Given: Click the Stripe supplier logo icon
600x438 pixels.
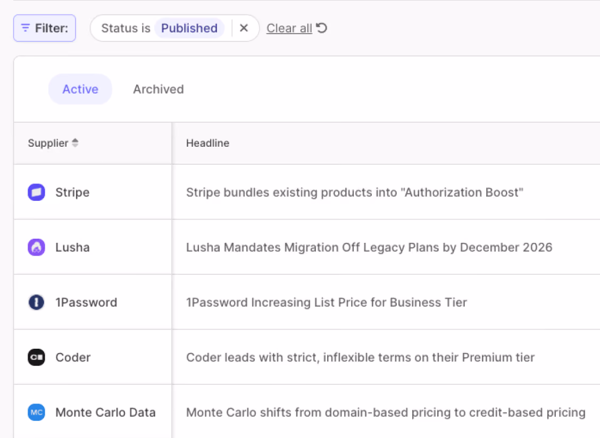Looking at the screenshot, I should click(36, 192).
